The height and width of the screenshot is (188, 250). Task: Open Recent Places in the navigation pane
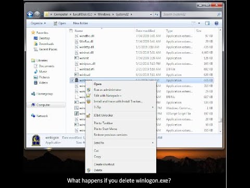tap(48, 49)
